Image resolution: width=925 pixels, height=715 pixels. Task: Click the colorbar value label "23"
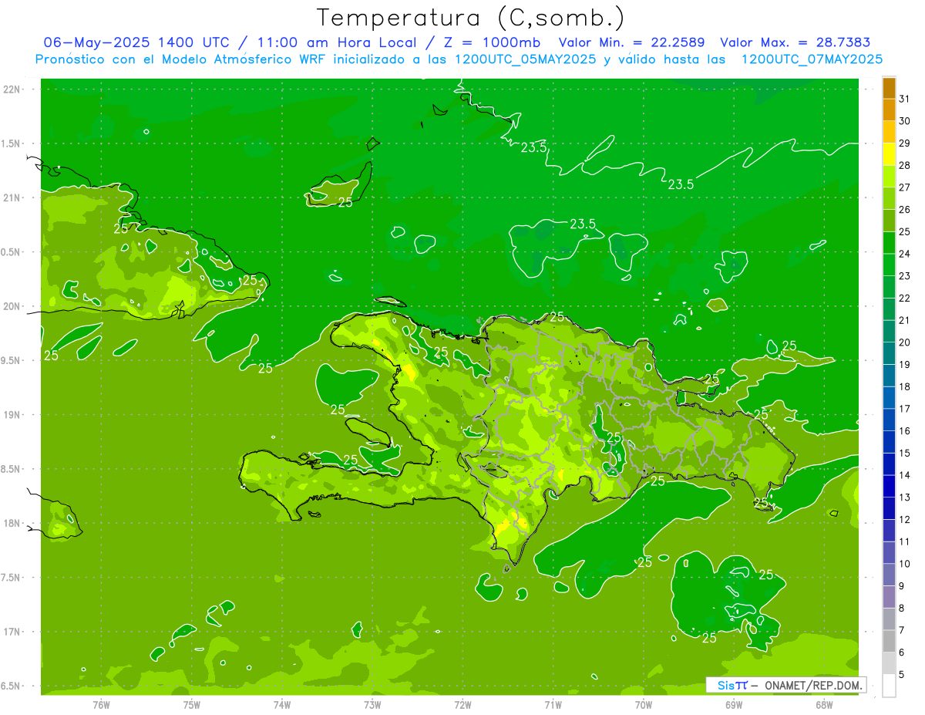click(x=904, y=275)
